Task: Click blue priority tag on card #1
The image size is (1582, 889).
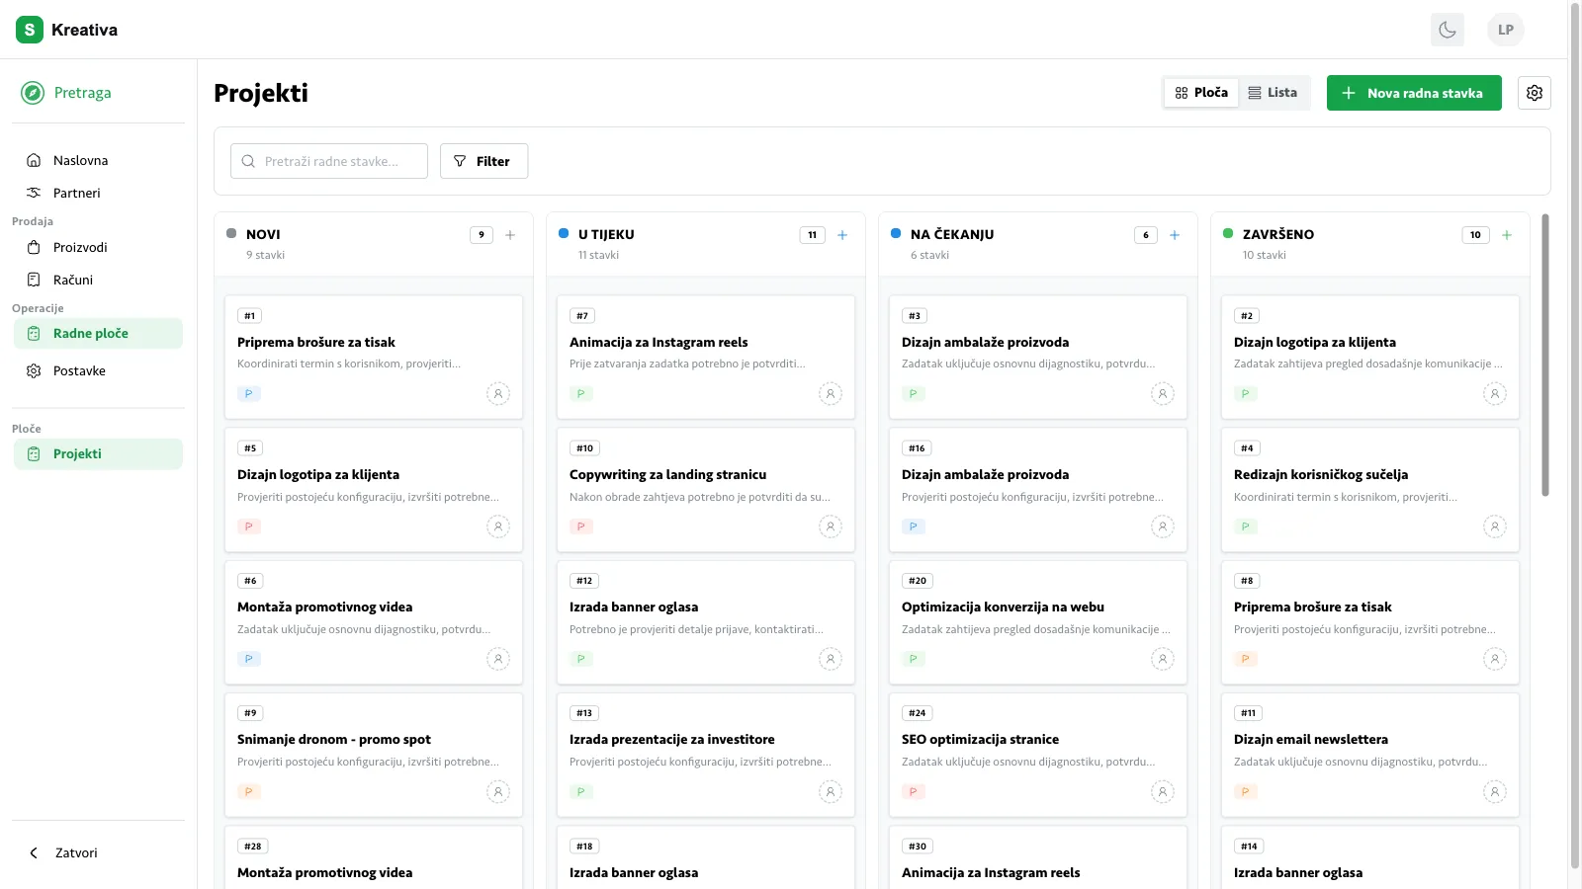Action: pyautogui.click(x=249, y=394)
